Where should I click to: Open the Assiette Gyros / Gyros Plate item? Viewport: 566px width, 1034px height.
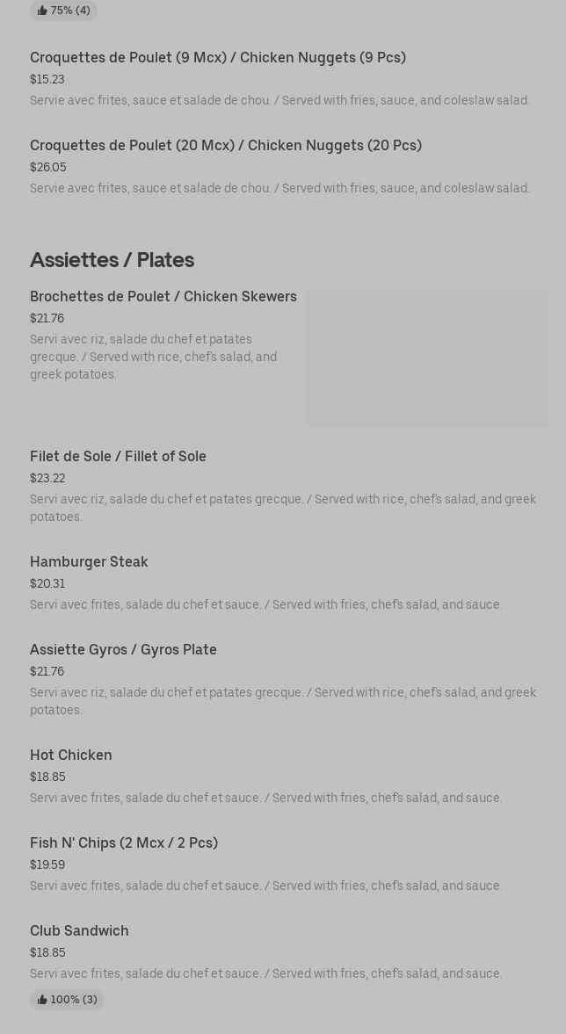pos(123,650)
